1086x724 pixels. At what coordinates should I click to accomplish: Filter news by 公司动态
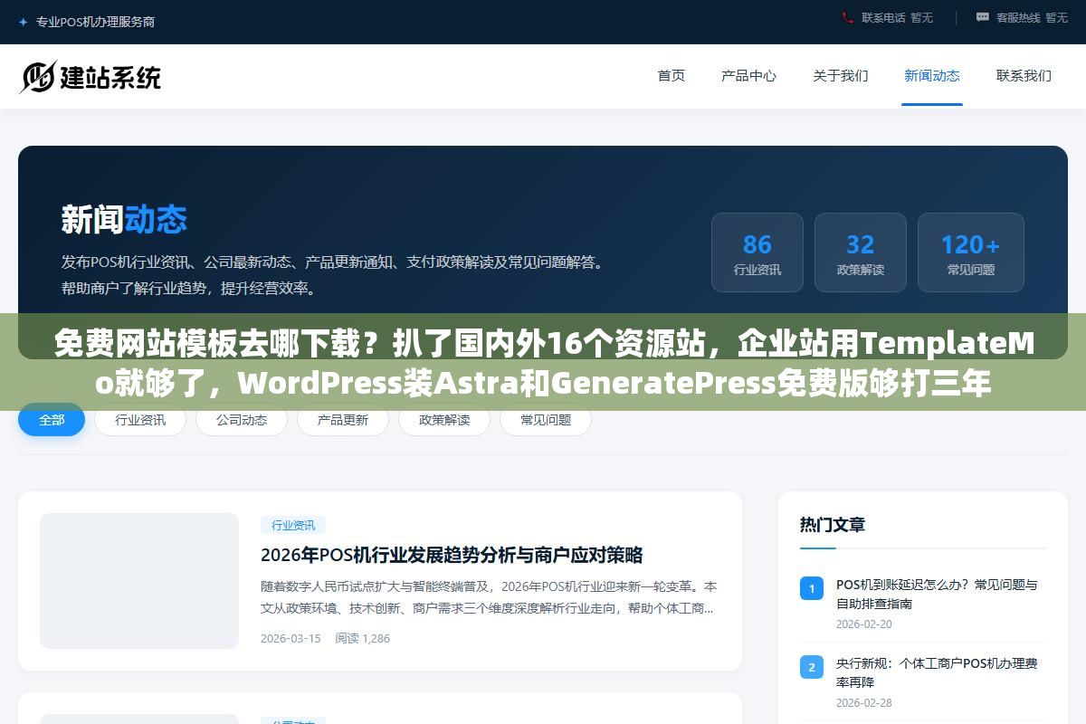click(242, 420)
